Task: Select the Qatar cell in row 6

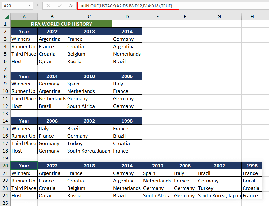Action: pyautogui.click(x=52, y=61)
